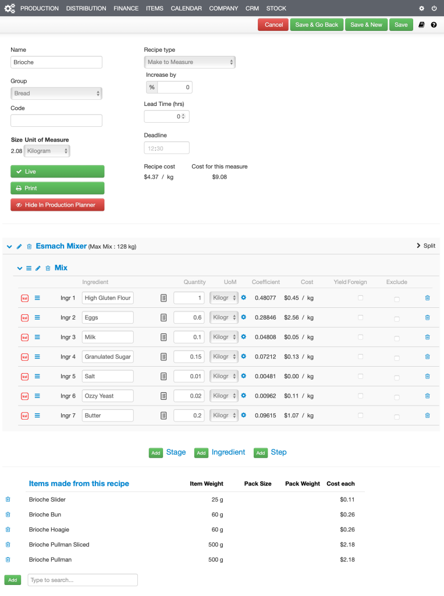The image size is (444, 596).
Task: Edit Esmach Mixer with pencil icon
Action: point(19,247)
